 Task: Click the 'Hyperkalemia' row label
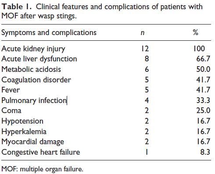pos(24,131)
